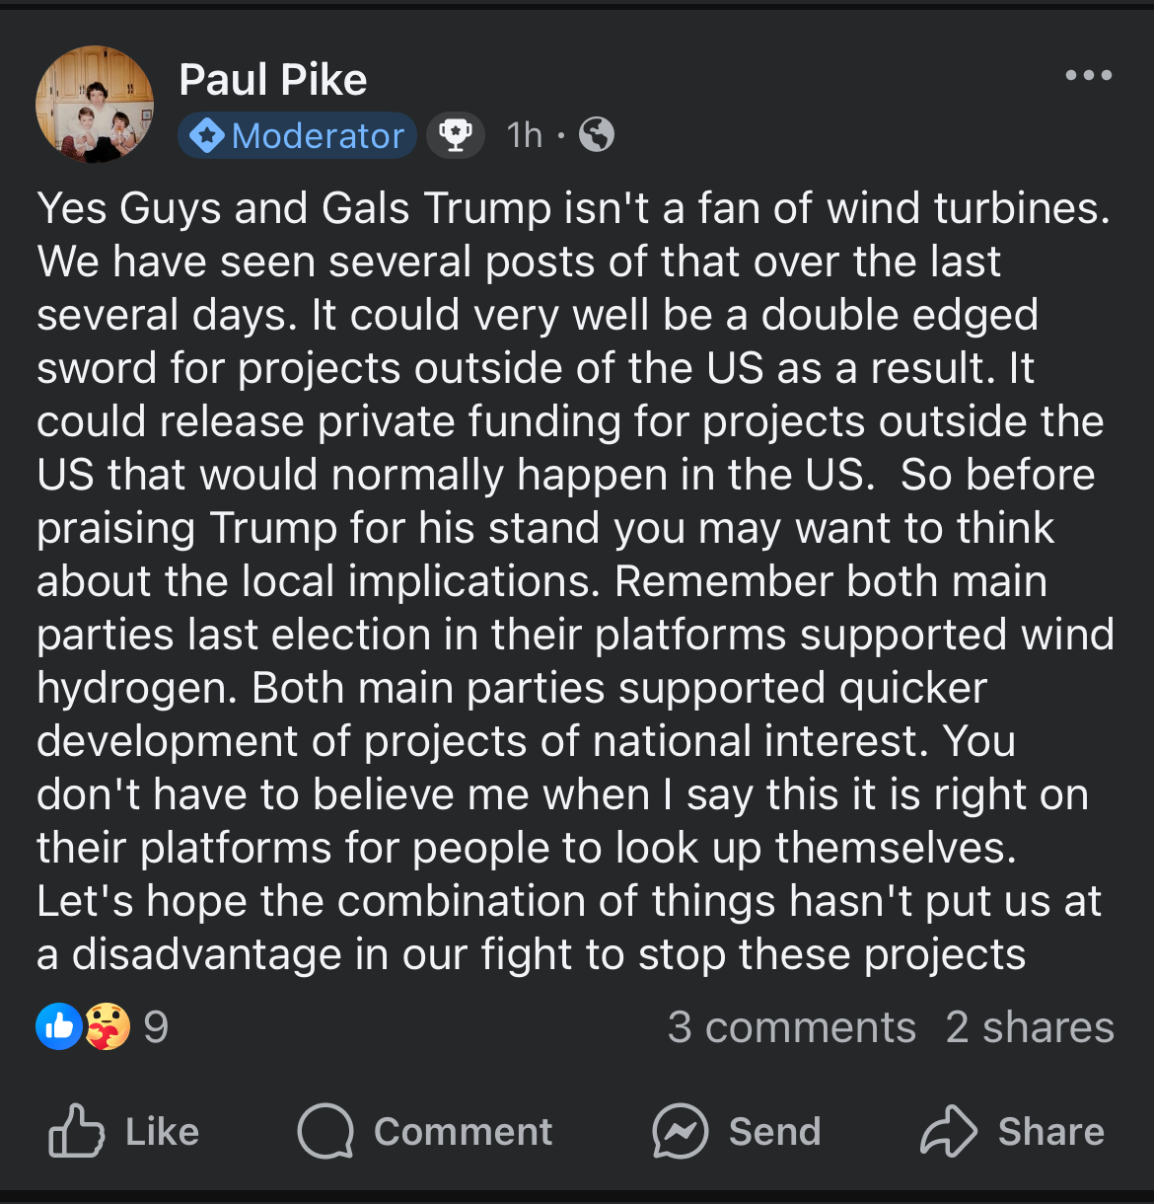This screenshot has width=1154, height=1204.
Task: Click the Moderator badge label
Action: coord(318,135)
